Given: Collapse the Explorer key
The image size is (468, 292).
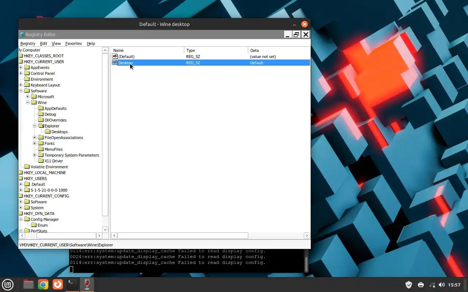Looking at the screenshot, I should coord(35,126).
